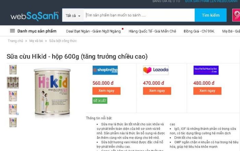
Task: Click the Shoptretho store logo
Action: point(105,70)
